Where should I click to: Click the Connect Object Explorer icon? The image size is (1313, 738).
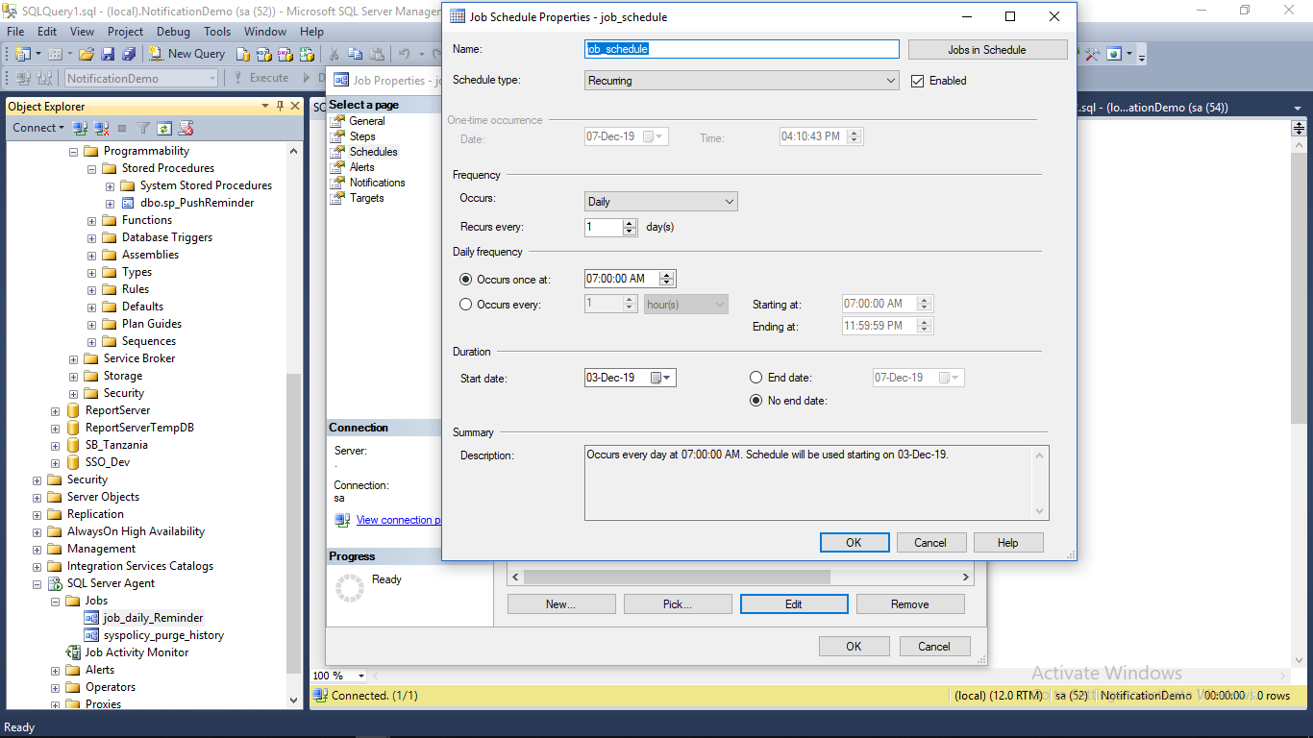(81, 128)
